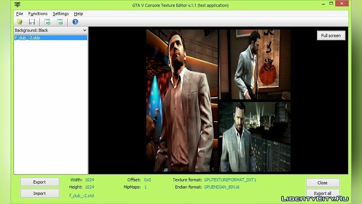Click the import texture toolbar icon with left arrow
The height and width of the screenshot is (204, 362).
point(60,22)
